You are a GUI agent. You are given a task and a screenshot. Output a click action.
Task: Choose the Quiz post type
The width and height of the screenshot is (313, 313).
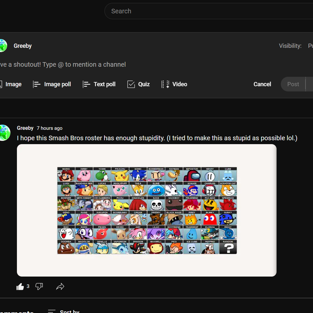pos(139,84)
